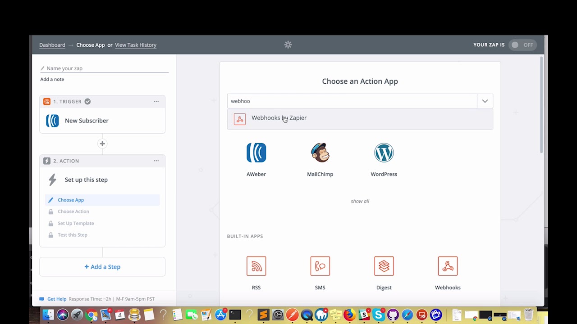Viewport: 577px width, 324px height.
Task: Select the Digest built-in app
Action: tap(384, 266)
